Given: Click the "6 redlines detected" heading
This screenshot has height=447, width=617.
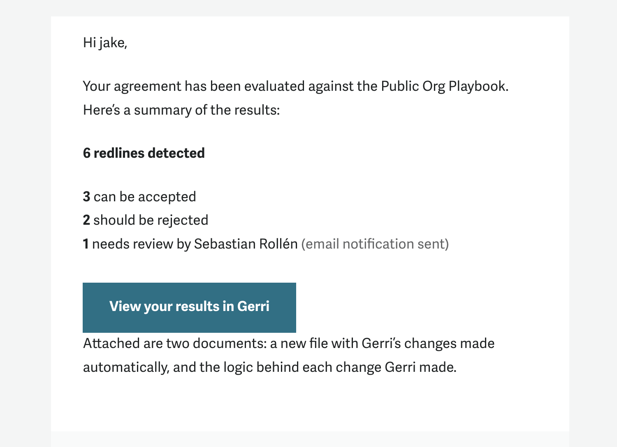Looking at the screenshot, I should pyautogui.click(x=144, y=153).
